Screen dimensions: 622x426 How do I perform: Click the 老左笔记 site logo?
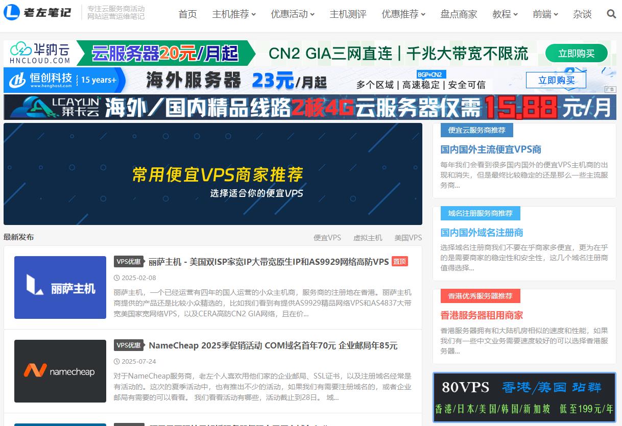(x=37, y=13)
